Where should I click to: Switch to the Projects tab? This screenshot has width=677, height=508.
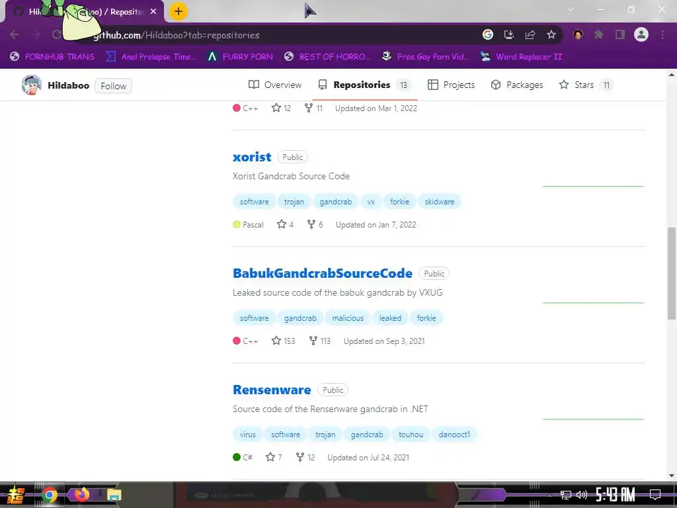click(x=451, y=85)
